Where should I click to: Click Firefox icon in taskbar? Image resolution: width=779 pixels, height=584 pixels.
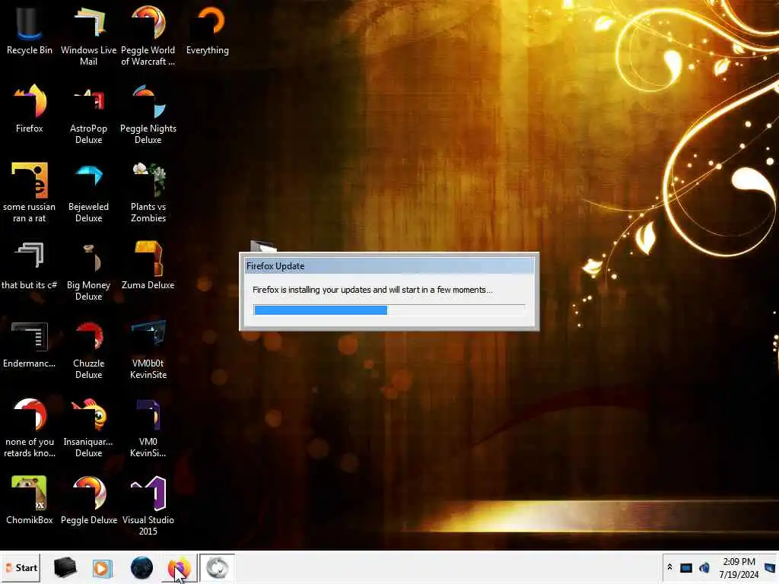(x=179, y=567)
